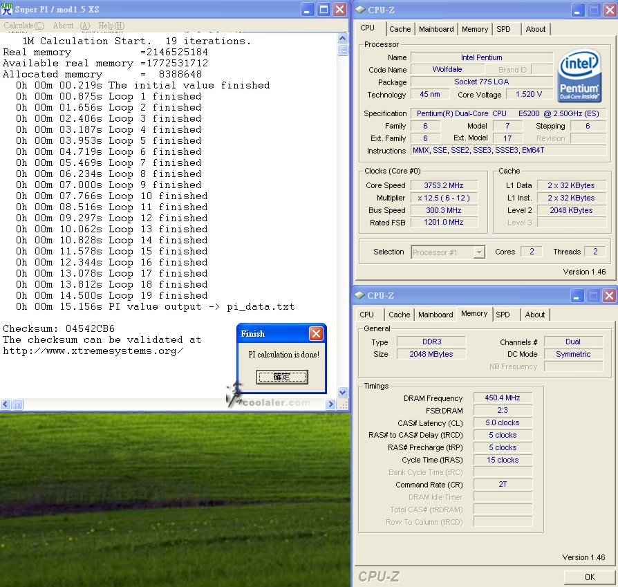This screenshot has height=587, width=618.
Task: Click the memory Type value DDR3
Action: coord(431,342)
